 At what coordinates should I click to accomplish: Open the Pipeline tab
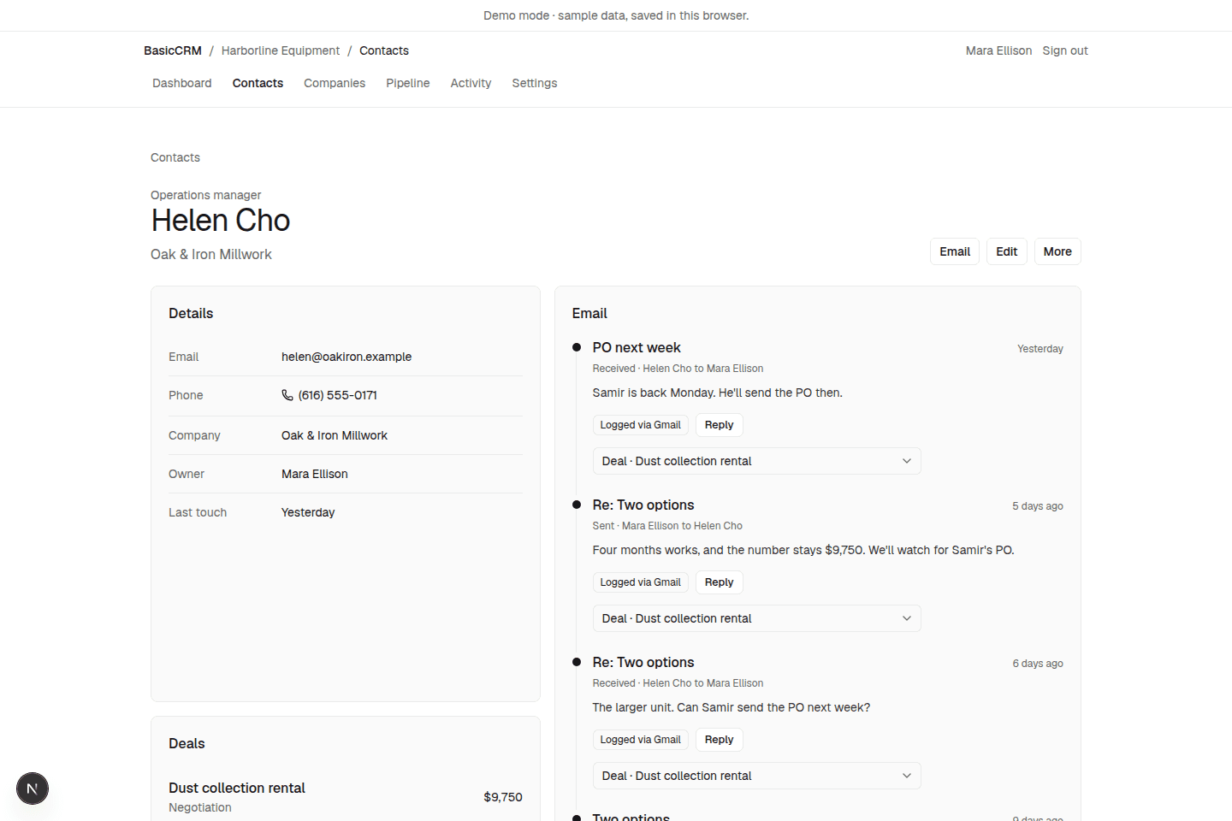(408, 83)
